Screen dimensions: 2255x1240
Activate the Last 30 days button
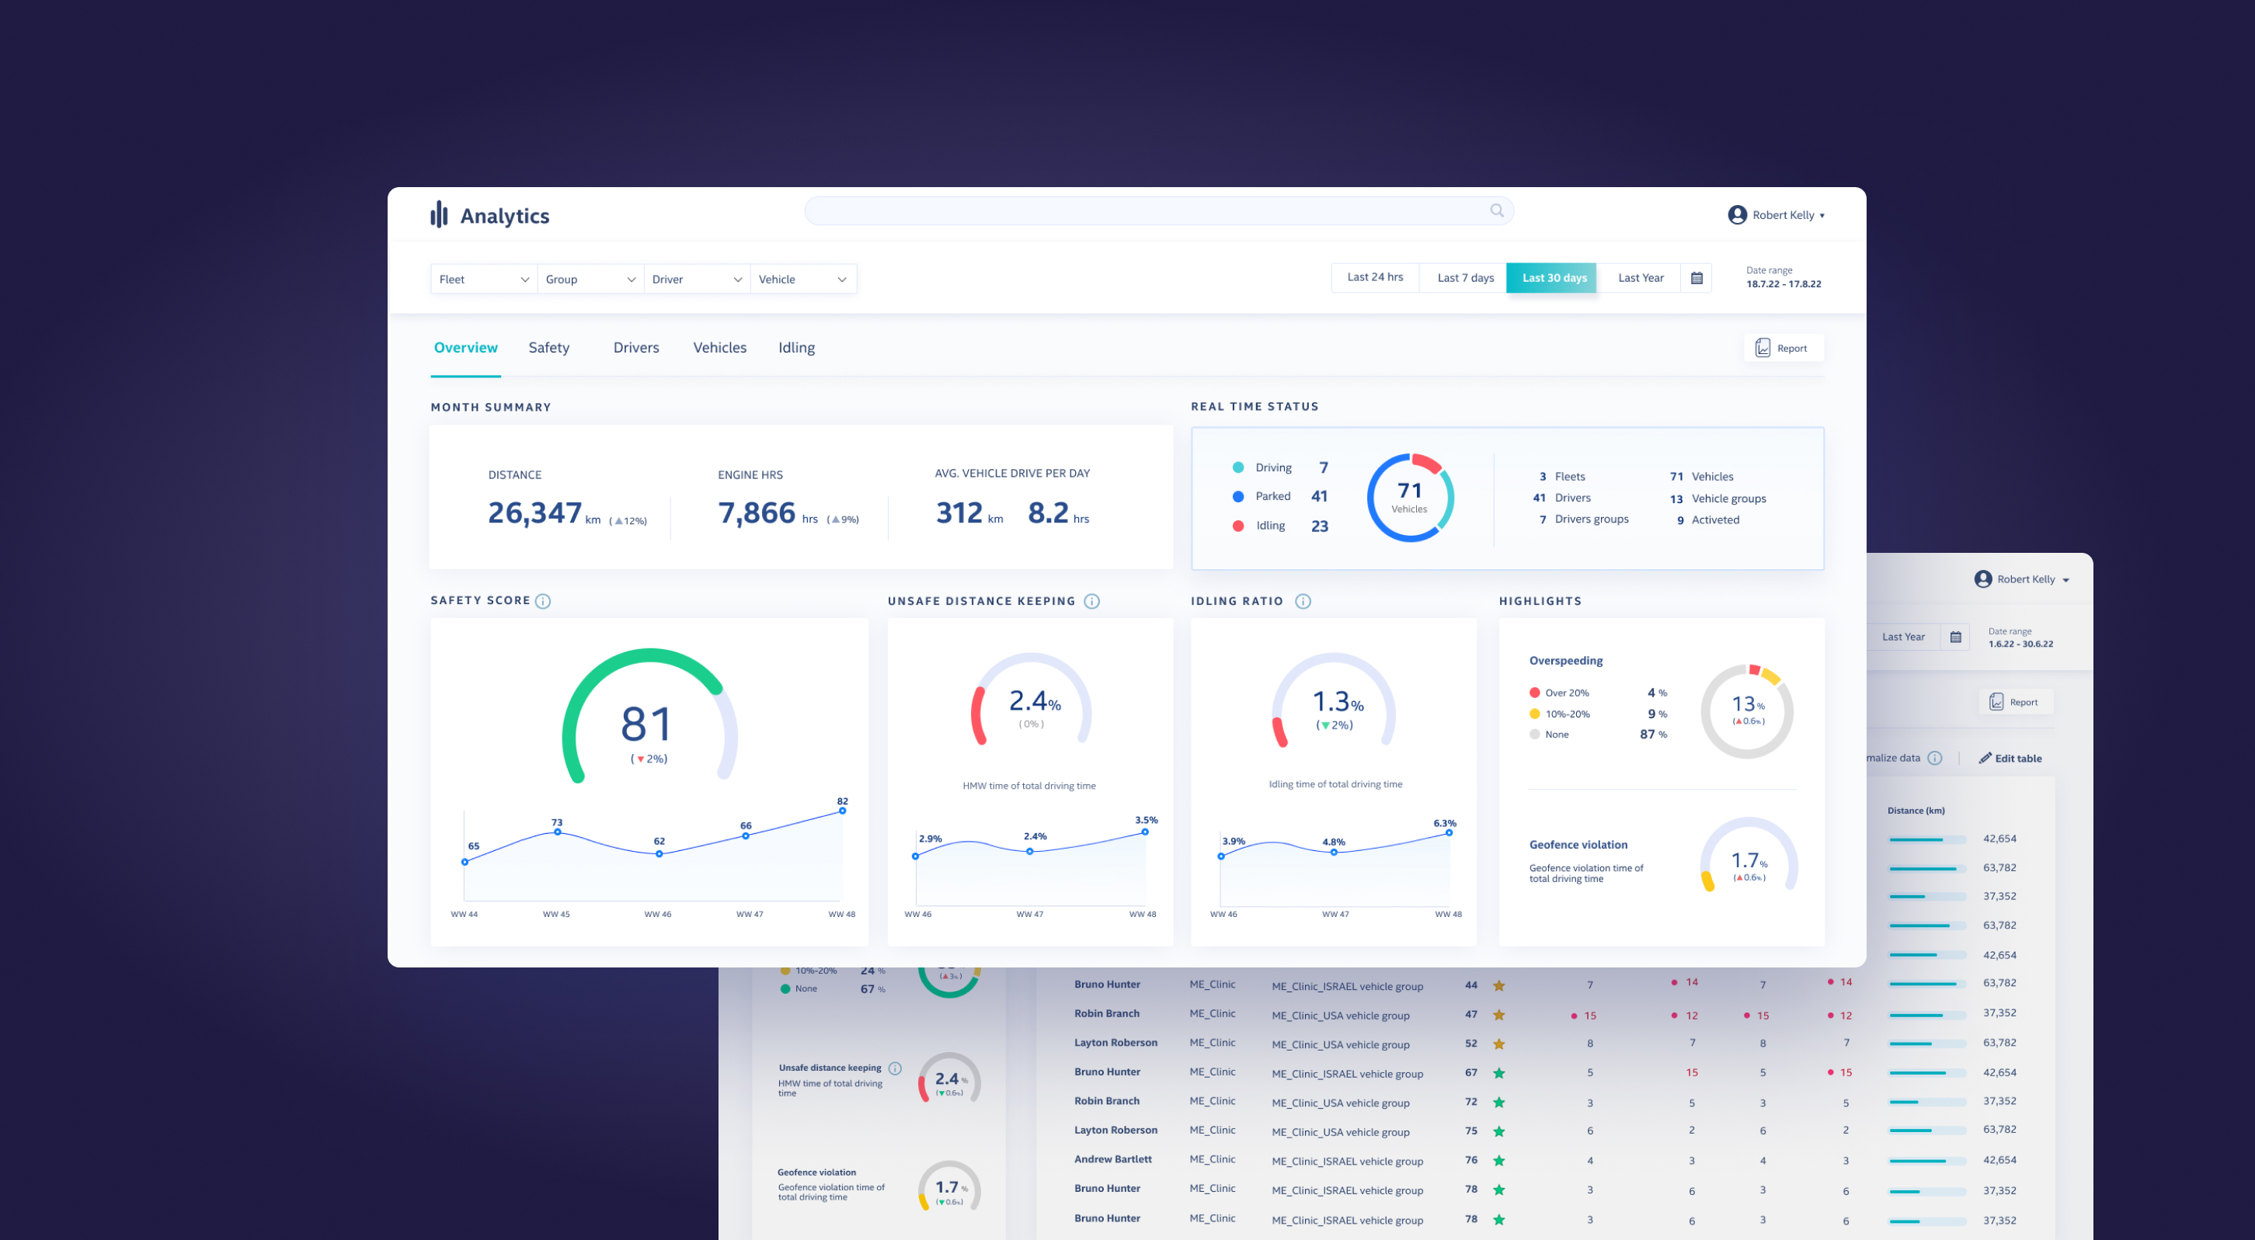1553,278
